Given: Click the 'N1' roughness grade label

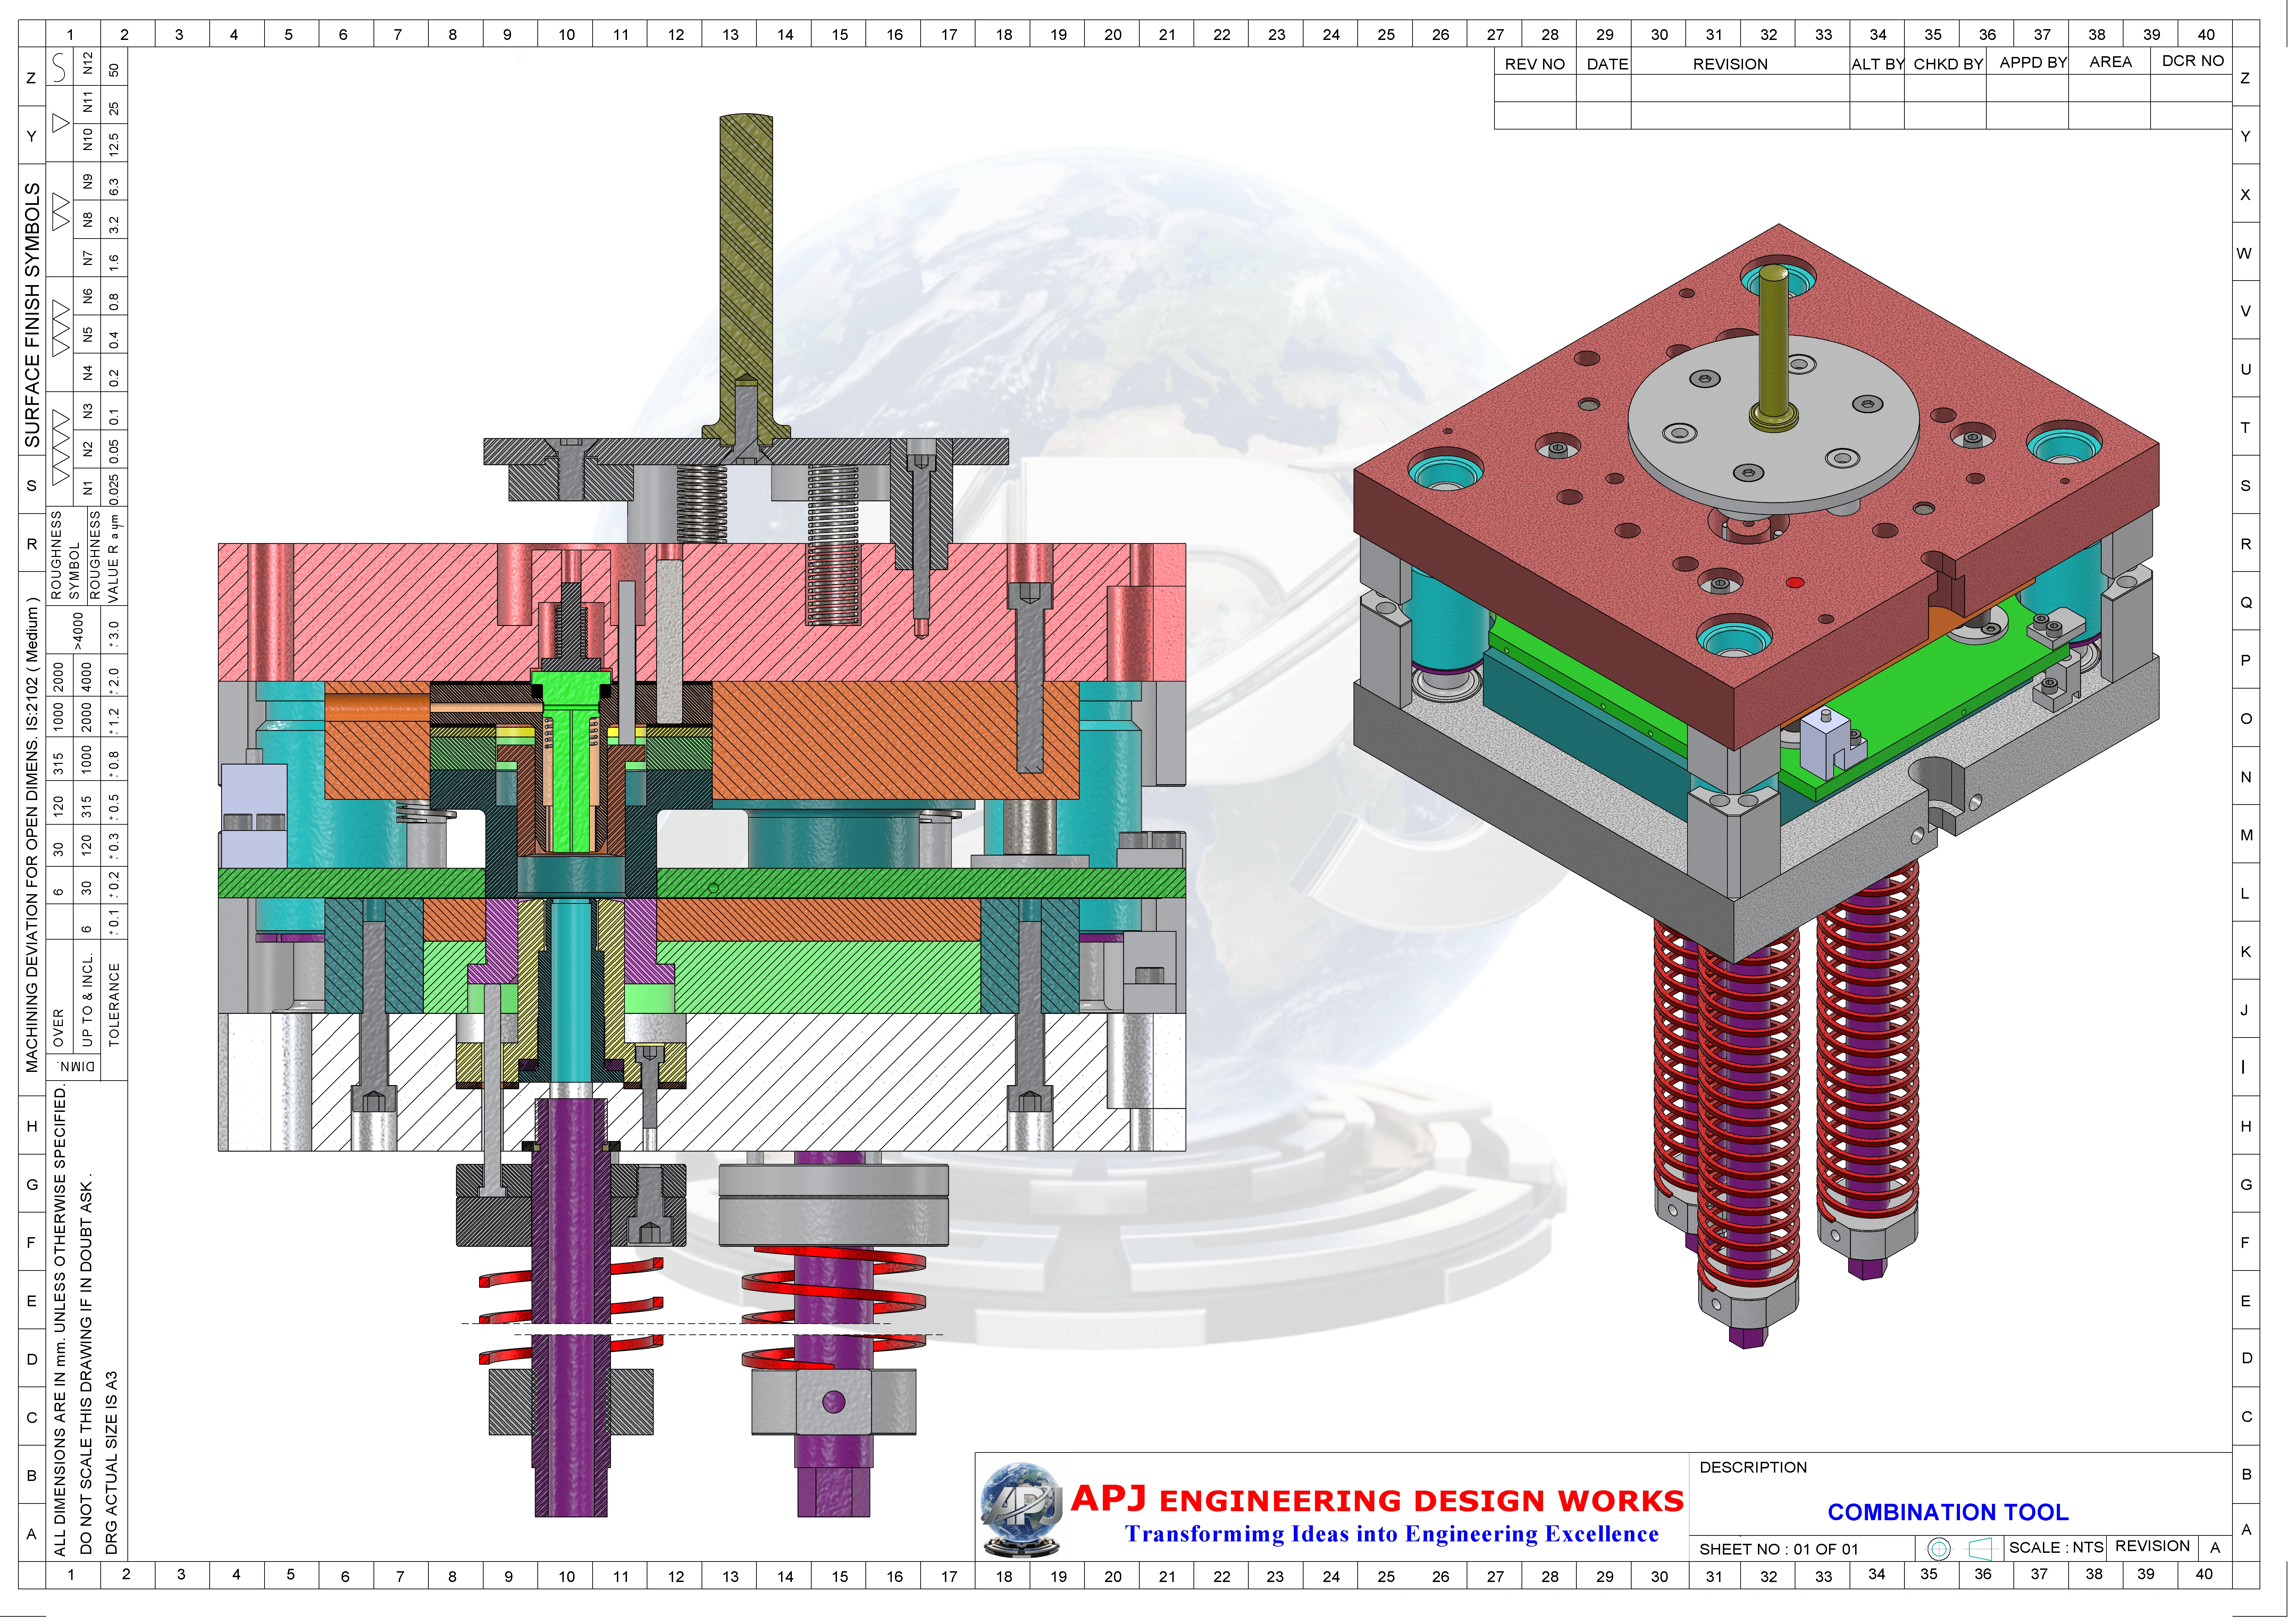Looking at the screenshot, I should click(x=88, y=488).
